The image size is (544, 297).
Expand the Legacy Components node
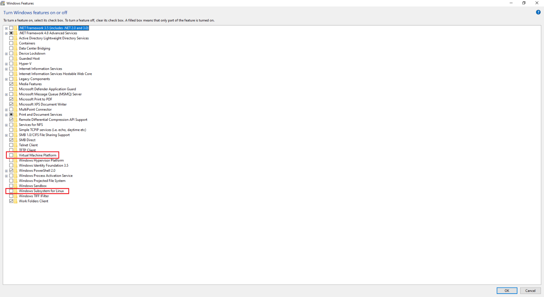pos(6,79)
